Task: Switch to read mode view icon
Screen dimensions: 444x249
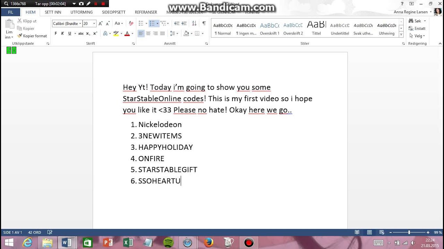Action: [357, 232]
